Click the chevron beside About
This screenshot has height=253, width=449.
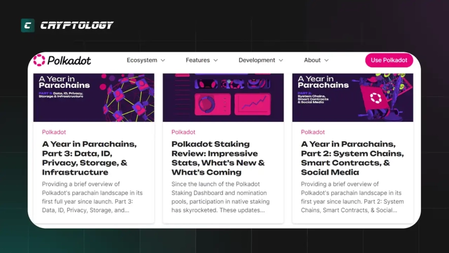(x=327, y=60)
